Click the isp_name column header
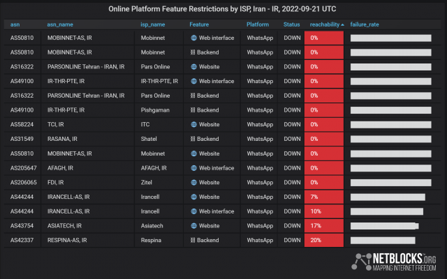 point(153,24)
